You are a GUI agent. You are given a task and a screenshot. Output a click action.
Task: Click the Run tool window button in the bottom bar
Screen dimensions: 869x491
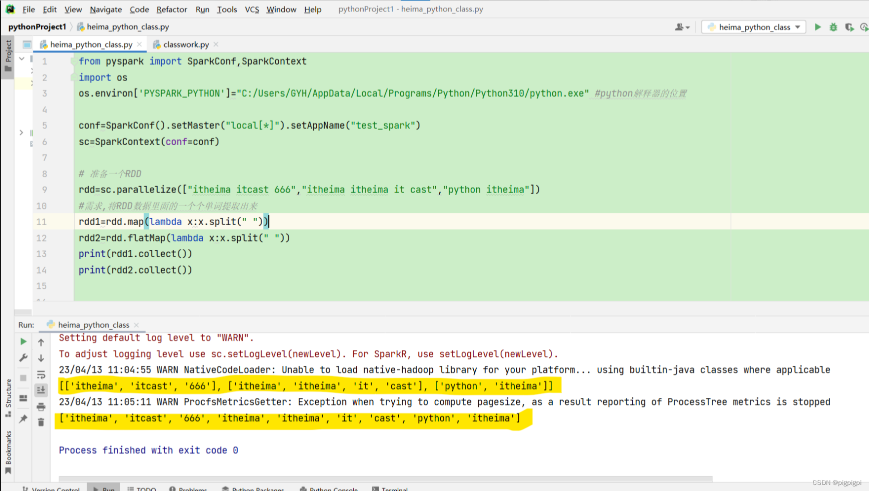pyautogui.click(x=104, y=488)
